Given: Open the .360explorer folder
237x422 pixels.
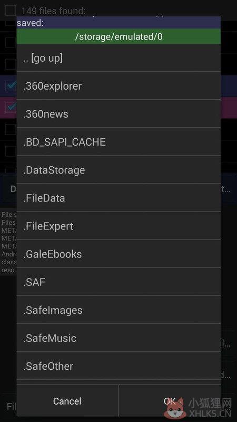Looking at the screenshot, I should (118, 86).
